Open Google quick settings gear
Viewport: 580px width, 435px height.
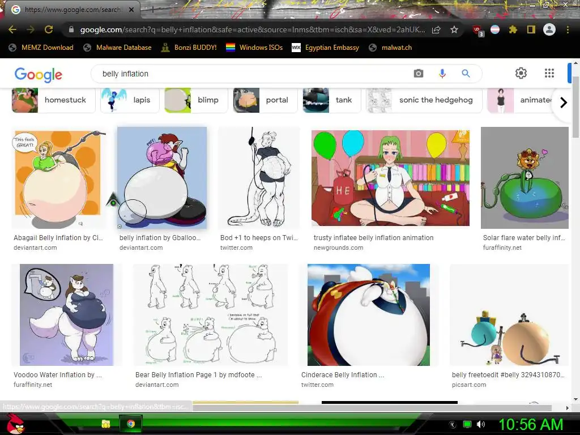521,73
